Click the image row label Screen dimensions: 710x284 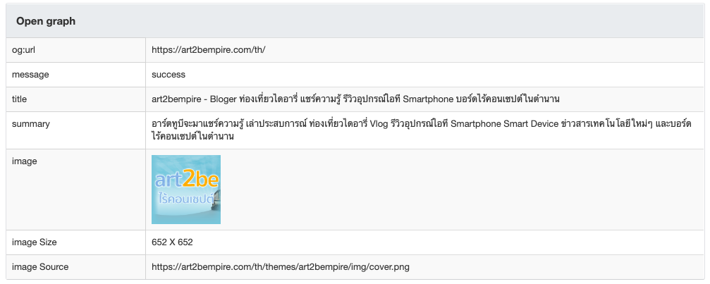pos(25,161)
